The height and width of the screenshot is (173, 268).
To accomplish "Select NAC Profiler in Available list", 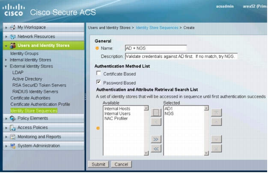I will coord(116,119).
